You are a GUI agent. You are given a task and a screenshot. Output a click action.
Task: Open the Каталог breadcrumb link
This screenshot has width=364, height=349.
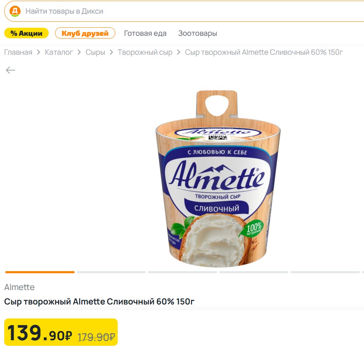[x=59, y=52]
